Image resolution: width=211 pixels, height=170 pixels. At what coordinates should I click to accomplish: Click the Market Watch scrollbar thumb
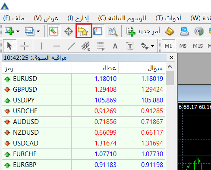(170, 78)
